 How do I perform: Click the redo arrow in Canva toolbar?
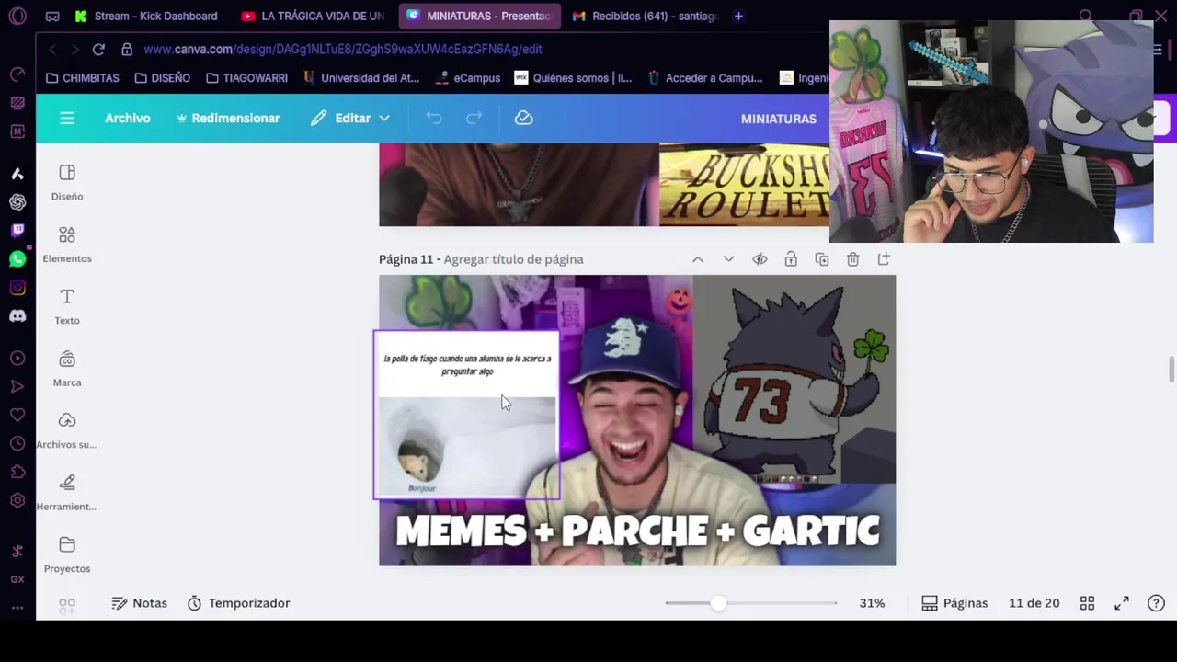[474, 118]
